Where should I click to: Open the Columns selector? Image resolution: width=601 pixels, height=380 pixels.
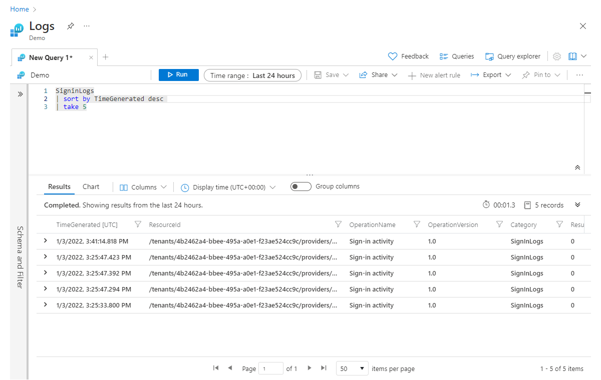click(143, 187)
